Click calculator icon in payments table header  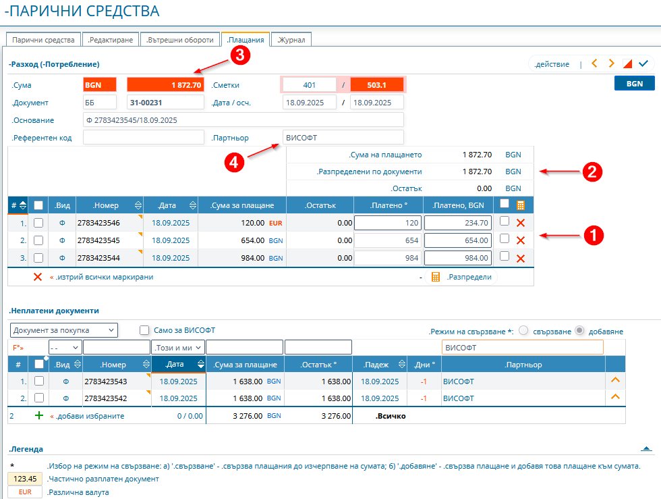[521, 205]
